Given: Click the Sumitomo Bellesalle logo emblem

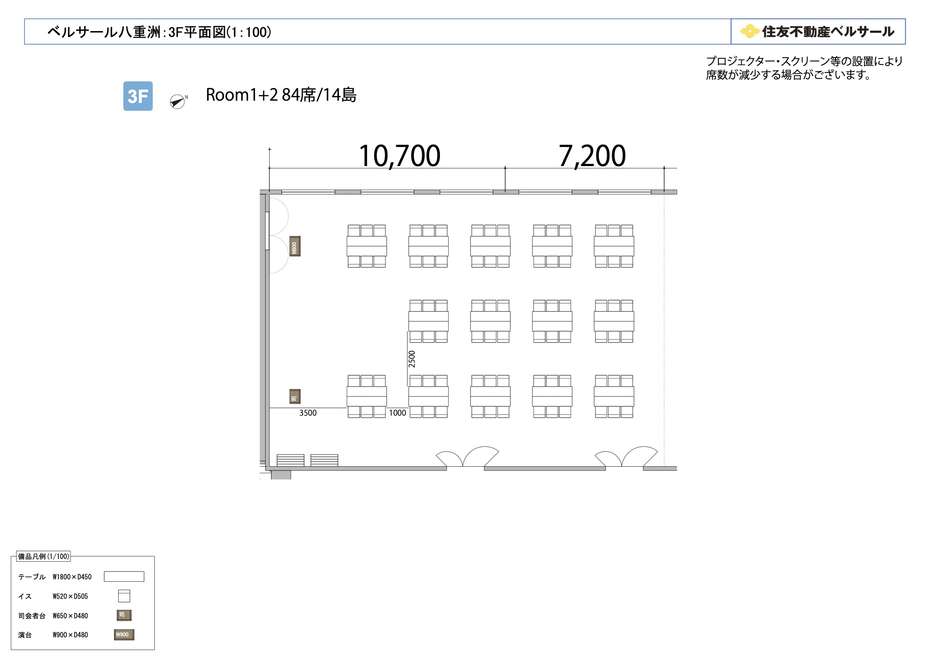Looking at the screenshot, I should click(x=749, y=31).
